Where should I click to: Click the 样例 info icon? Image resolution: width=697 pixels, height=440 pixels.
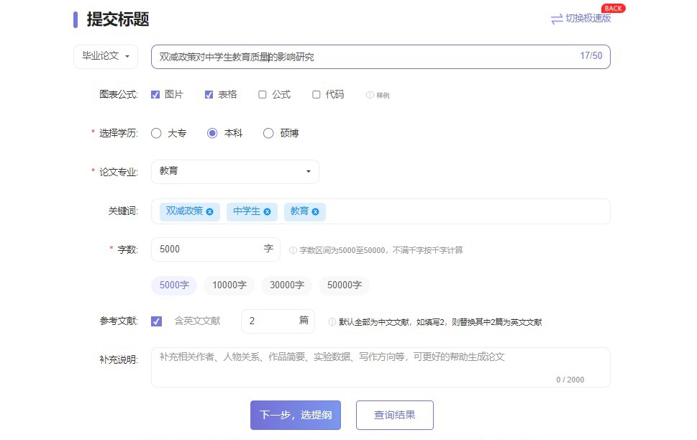pyautogui.click(x=370, y=95)
